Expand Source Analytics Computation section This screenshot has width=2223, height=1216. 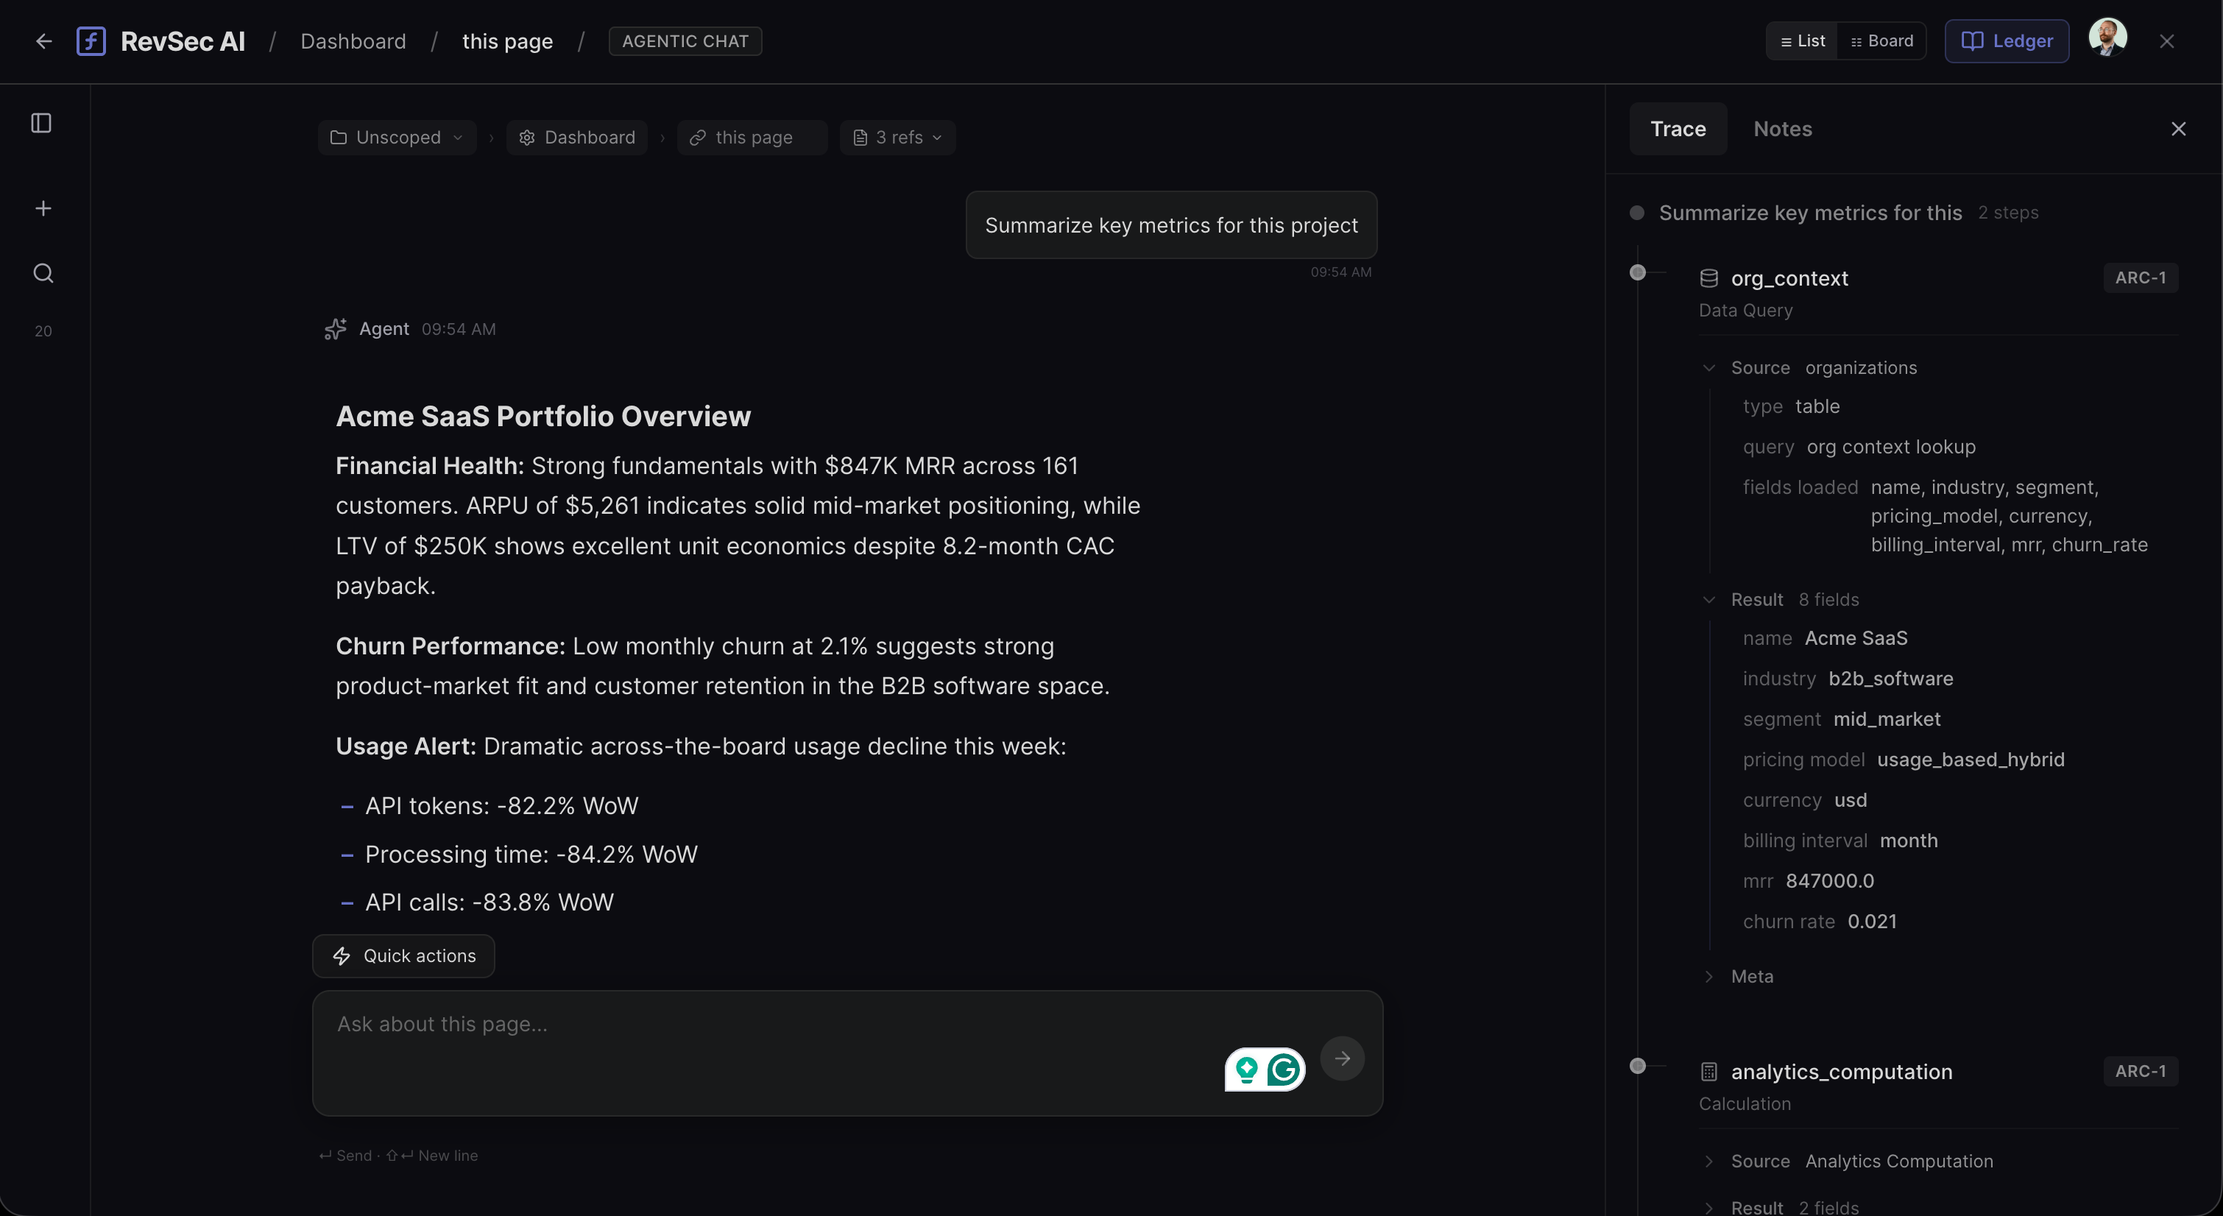[1708, 1162]
